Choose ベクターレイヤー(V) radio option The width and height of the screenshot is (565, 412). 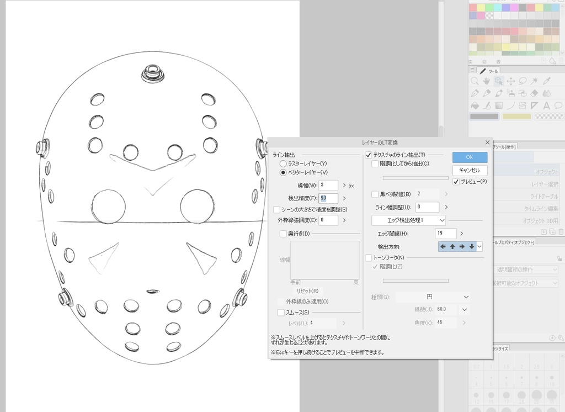[283, 172]
